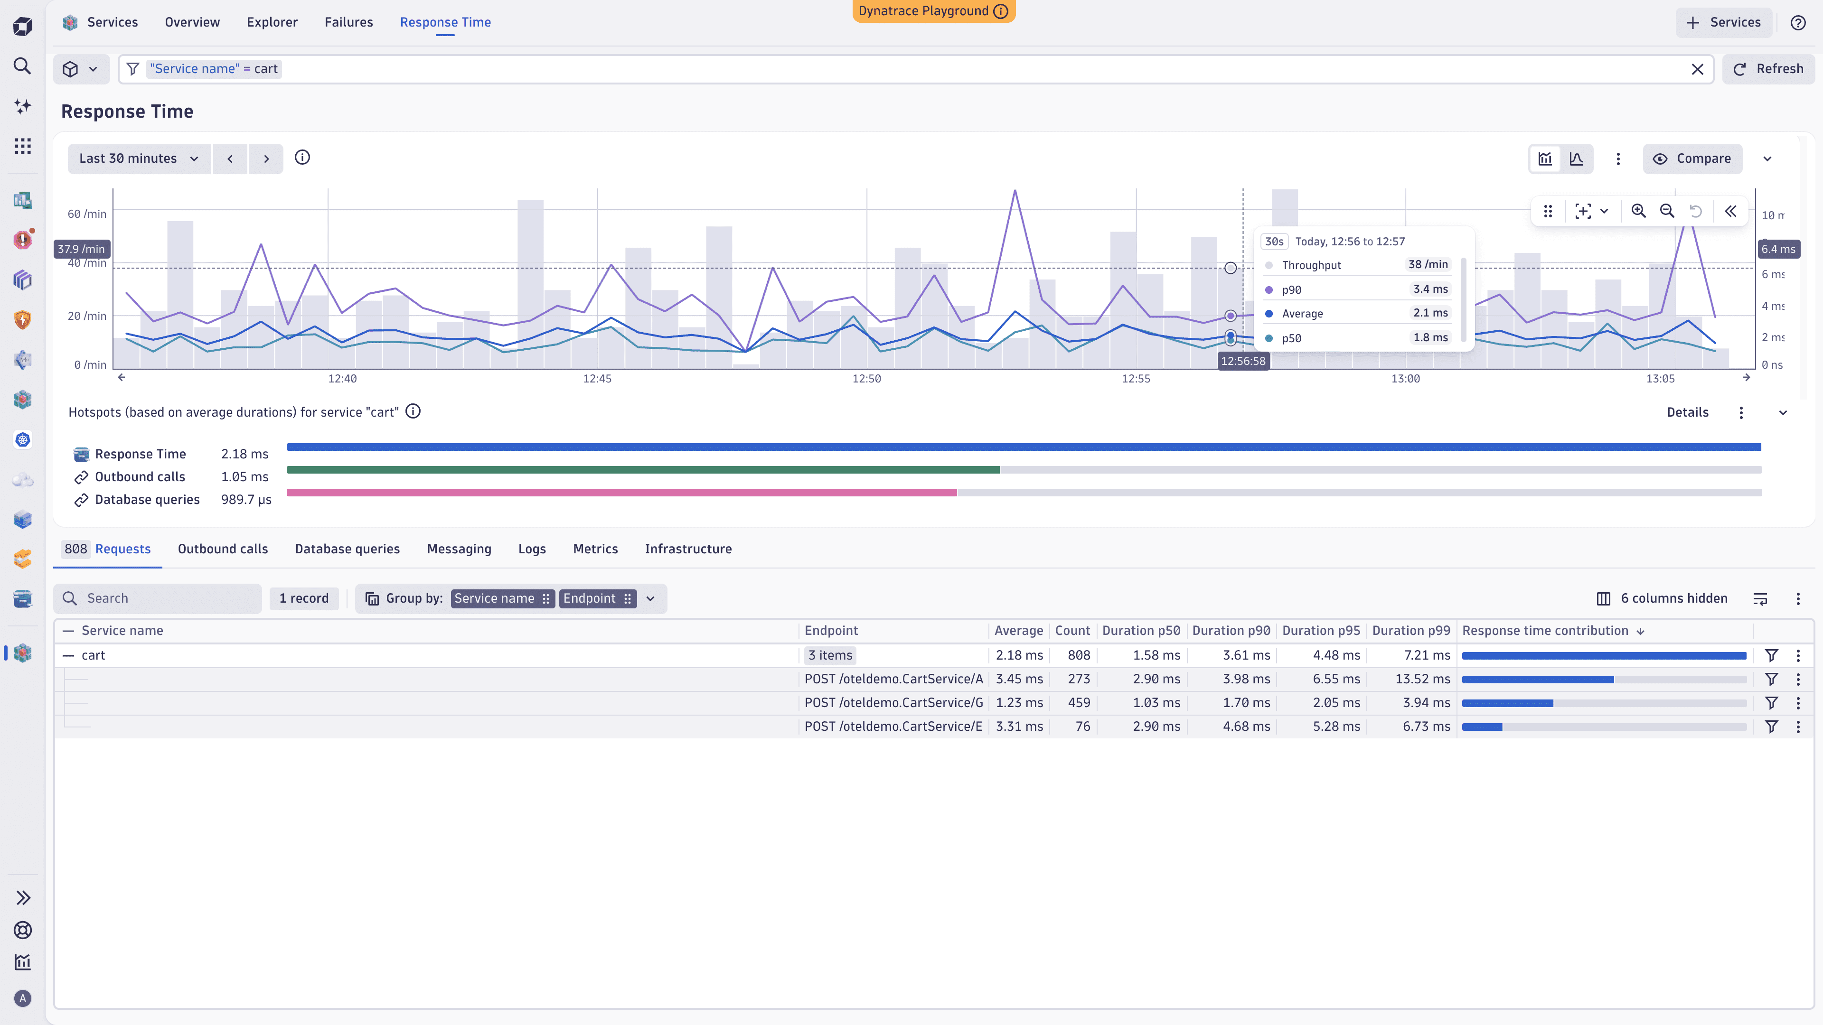Filter by the cart row funnel icon
Image resolution: width=1823 pixels, height=1025 pixels.
click(1771, 655)
